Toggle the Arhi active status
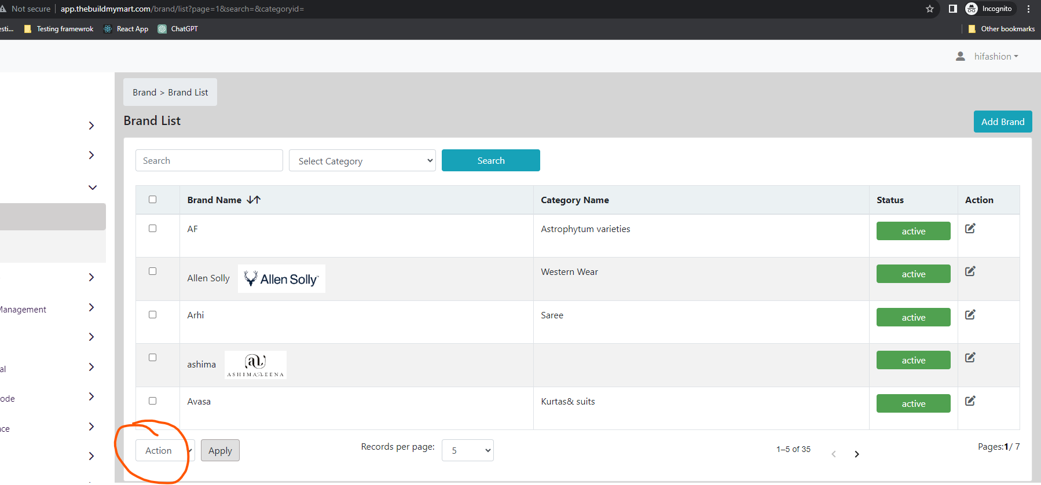 (914, 317)
